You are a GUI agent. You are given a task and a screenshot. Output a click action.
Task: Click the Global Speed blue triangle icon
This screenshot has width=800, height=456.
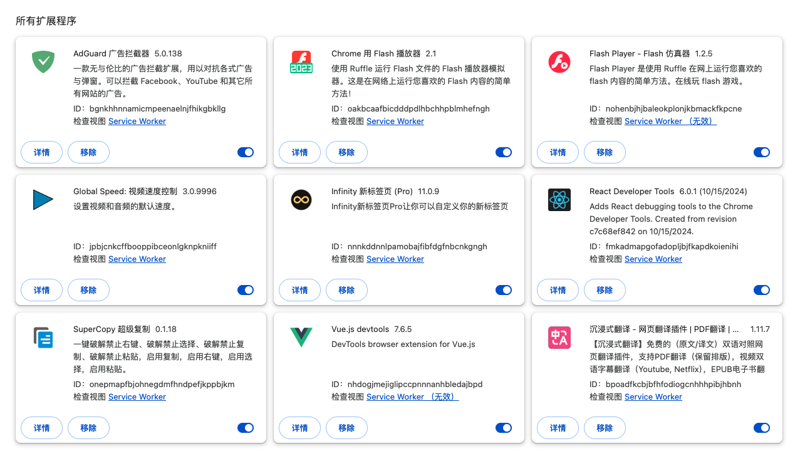43,199
